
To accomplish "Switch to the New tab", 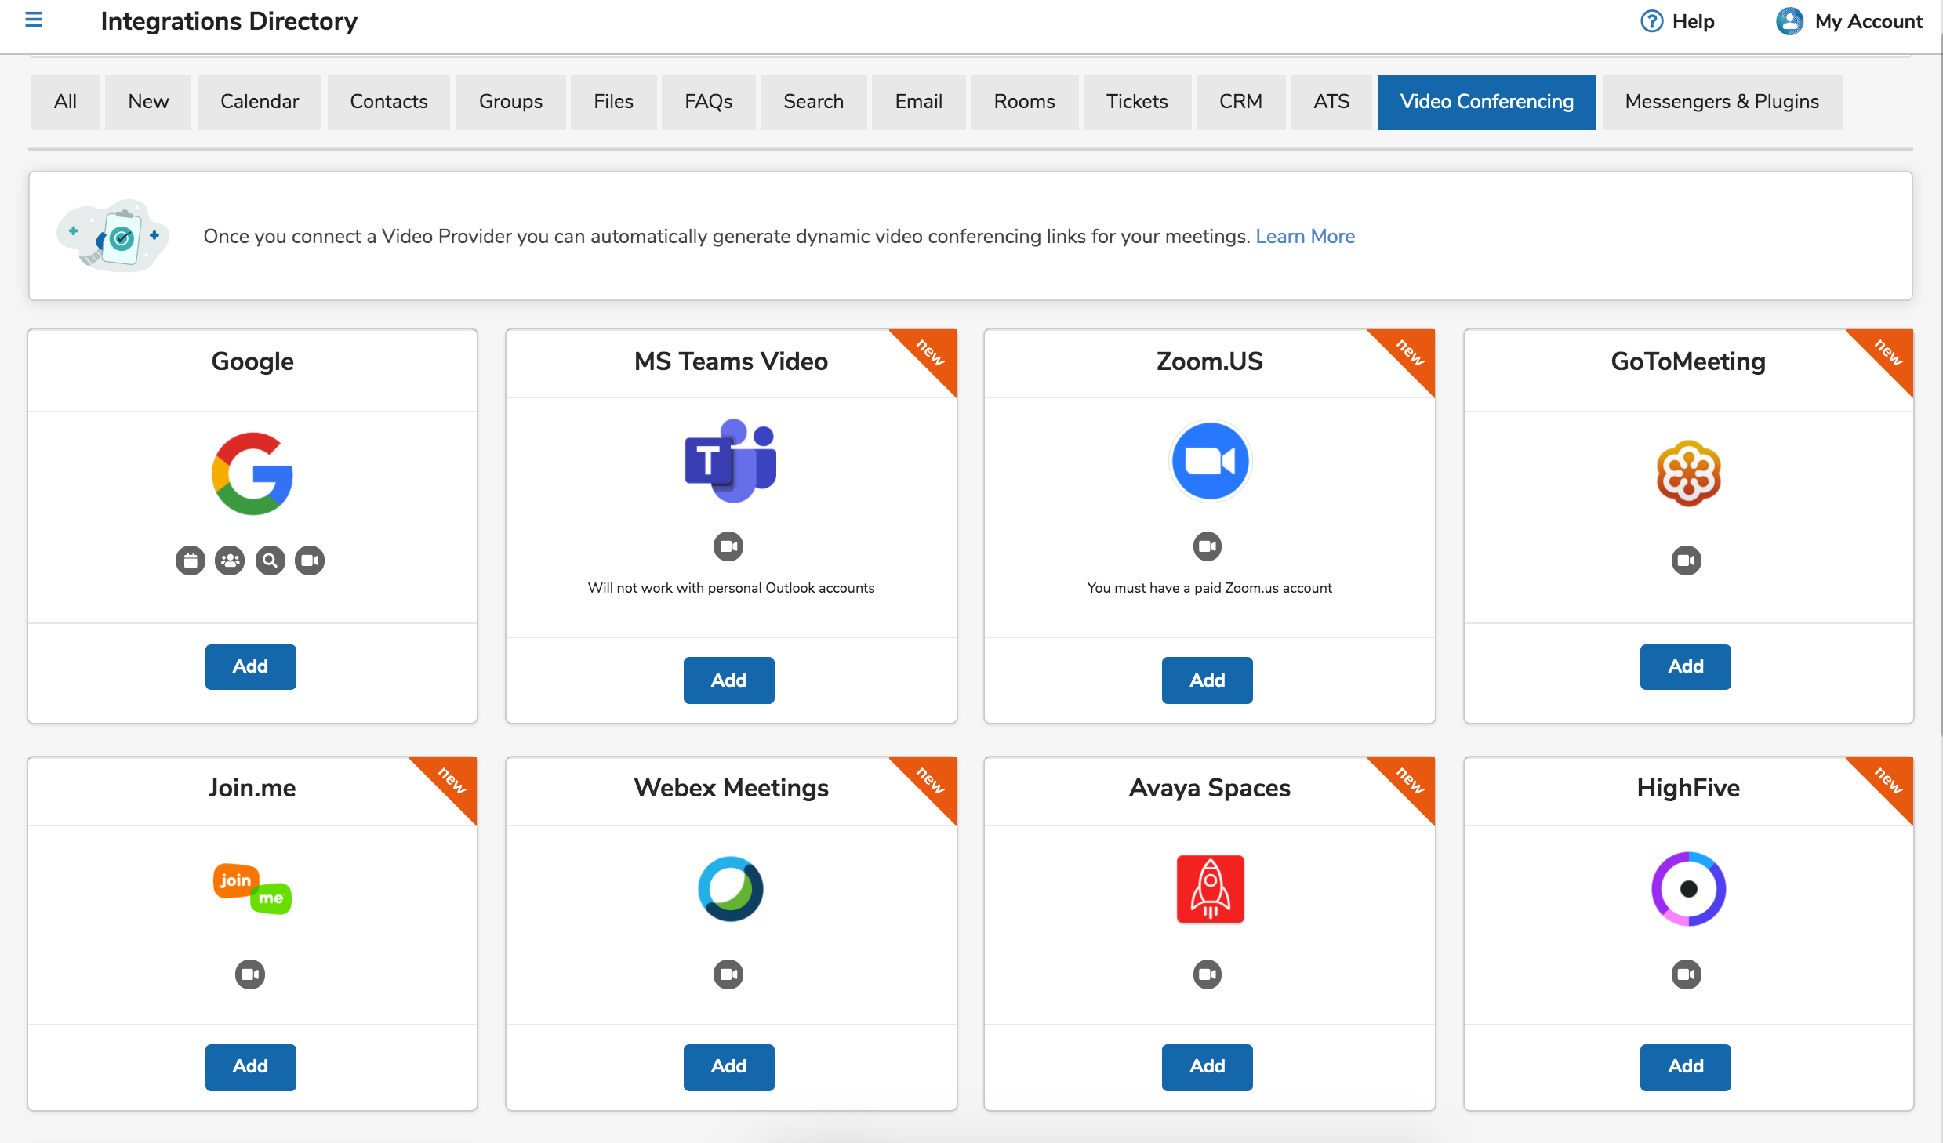I will click(148, 102).
